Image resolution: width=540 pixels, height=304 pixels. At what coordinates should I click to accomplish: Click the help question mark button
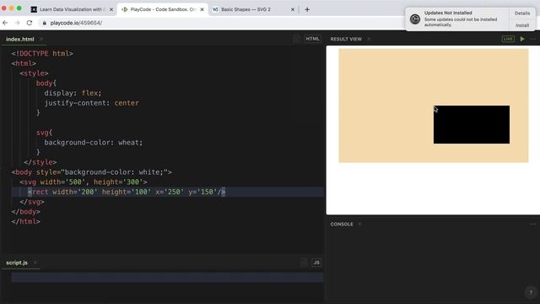(531, 293)
